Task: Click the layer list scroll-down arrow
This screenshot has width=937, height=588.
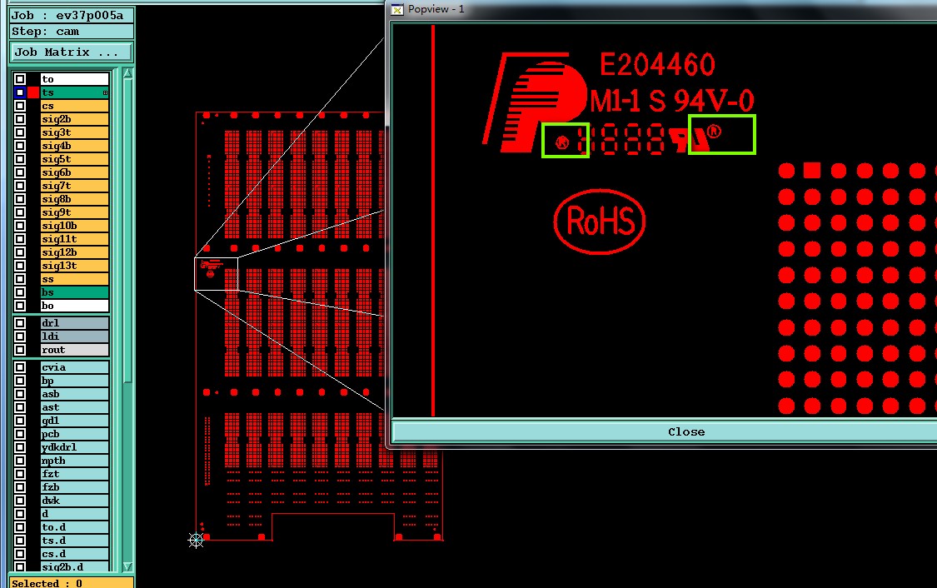Action: click(127, 566)
